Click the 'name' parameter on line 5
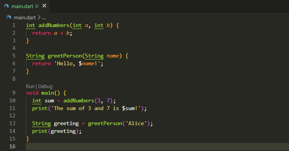The image size is (289, 151). click(x=113, y=56)
